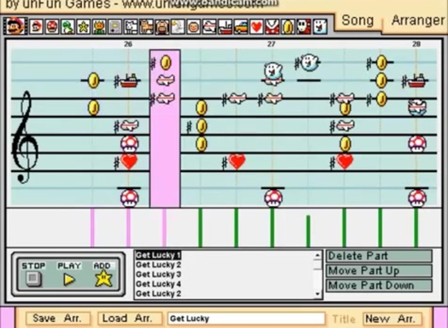This screenshot has width=448, height=328.
Task: Select Get Lucky 4 in part list
Action: pos(158,284)
